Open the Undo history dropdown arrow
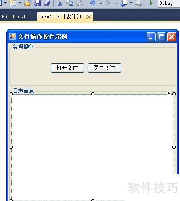Viewport: 180px width, 201px height. point(101,3)
